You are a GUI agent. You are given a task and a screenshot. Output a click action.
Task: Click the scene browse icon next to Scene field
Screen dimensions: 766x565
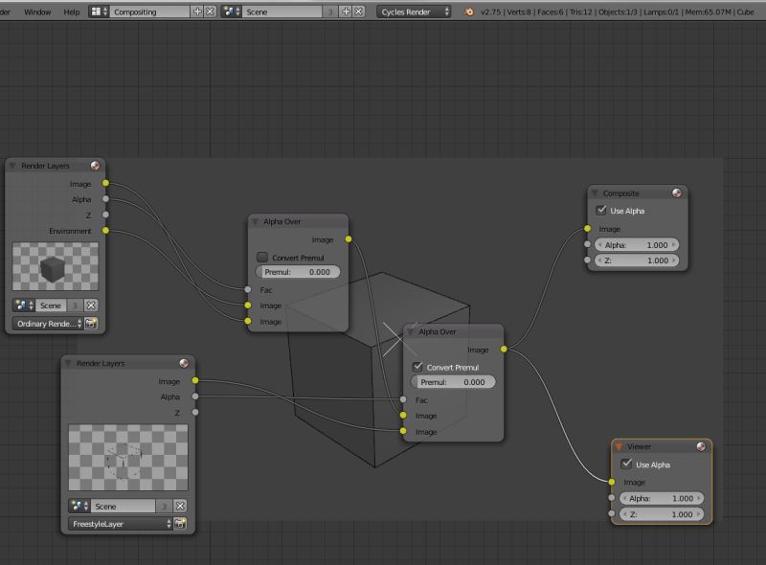231,12
